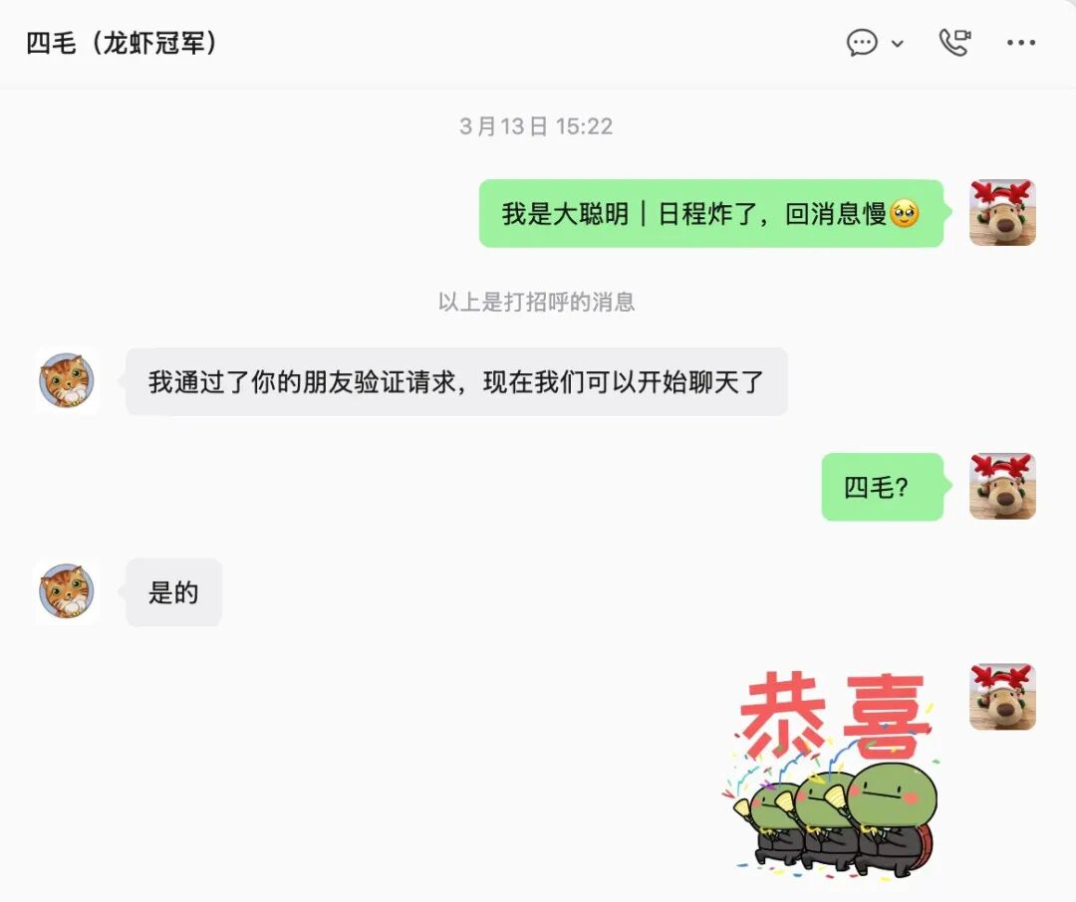Open the three-dots more options menu
The width and height of the screenshot is (1076, 902).
click(x=1021, y=43)
